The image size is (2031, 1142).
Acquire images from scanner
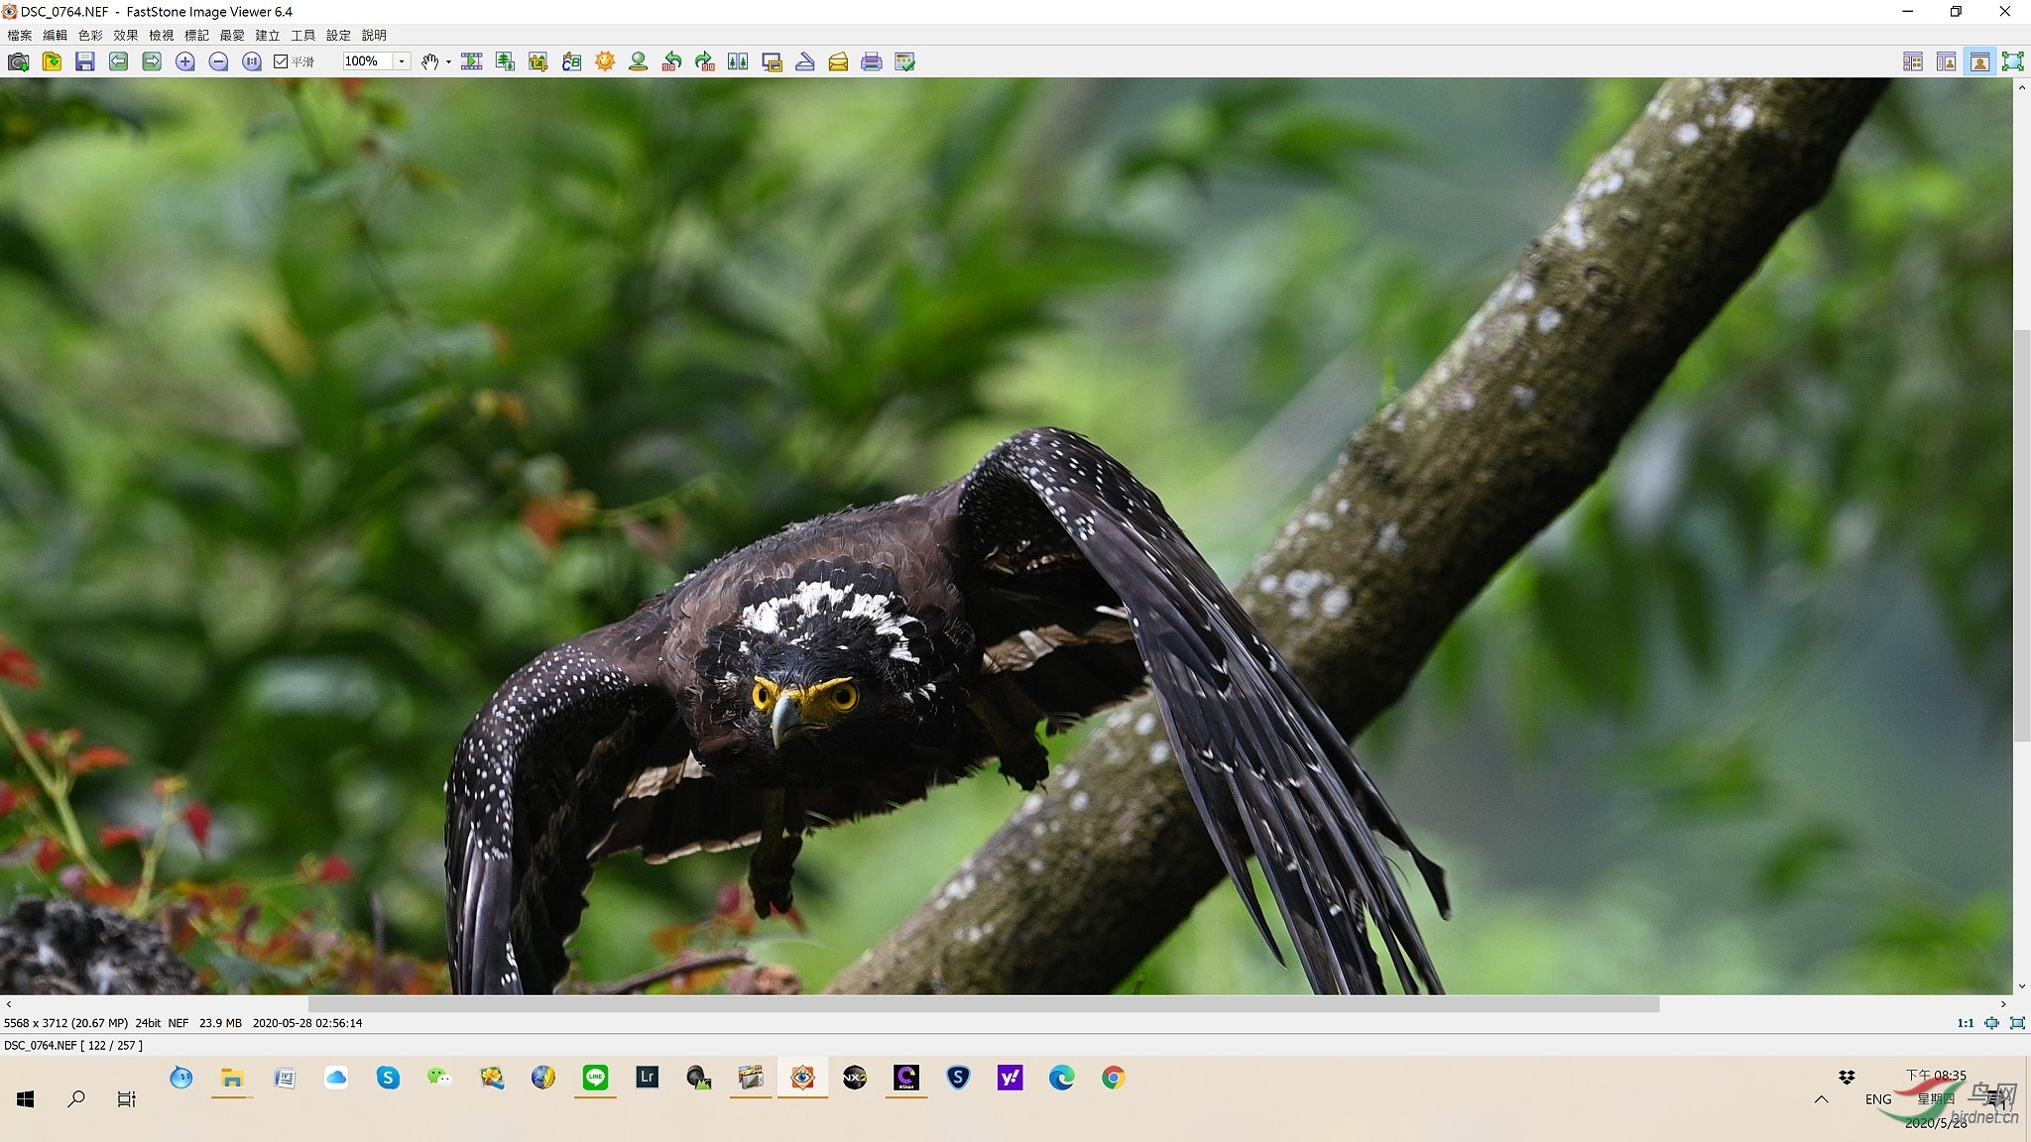[x=805, y=61]
